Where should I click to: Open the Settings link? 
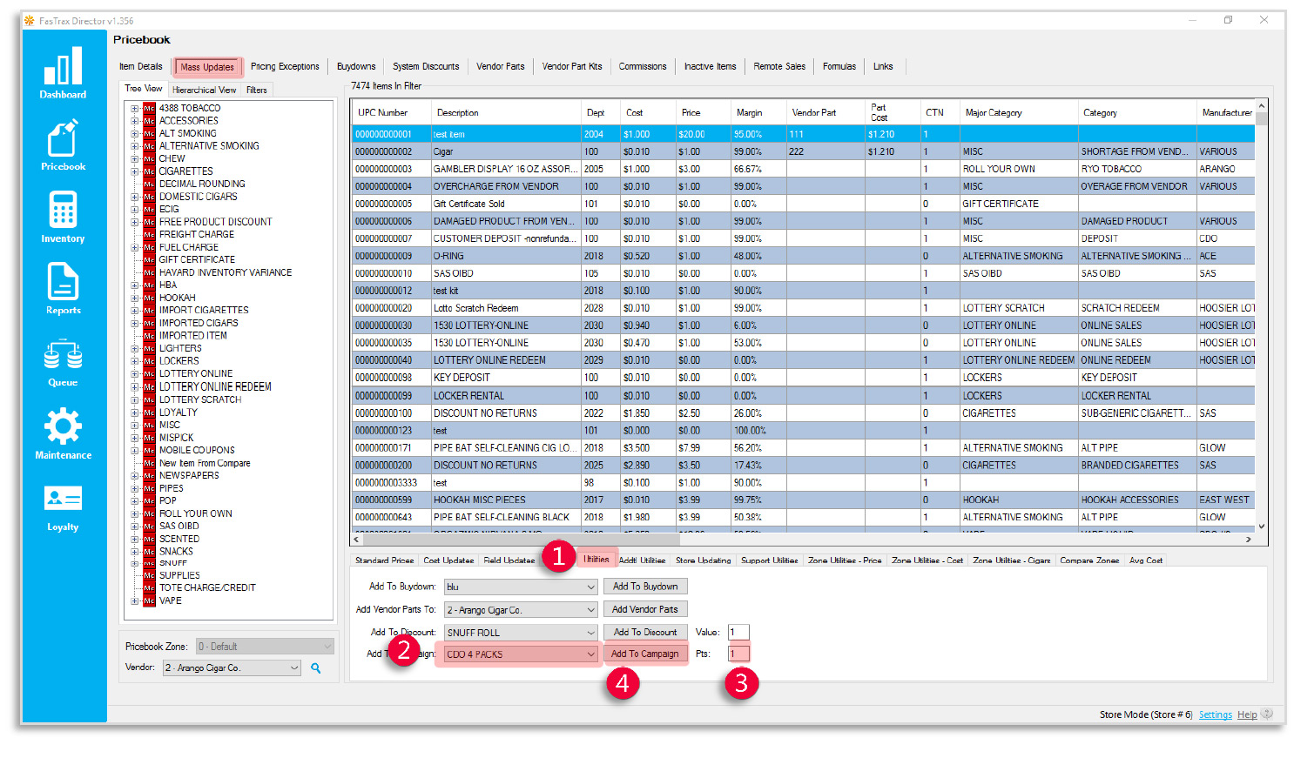[1216, 714]
